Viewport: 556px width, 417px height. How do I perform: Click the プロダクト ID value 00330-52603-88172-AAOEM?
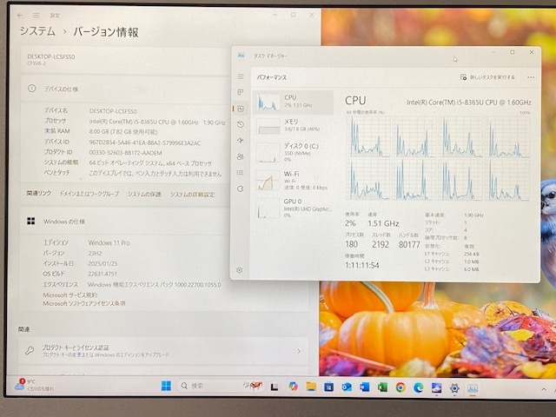pyautogui.click(x=125, y=153)
